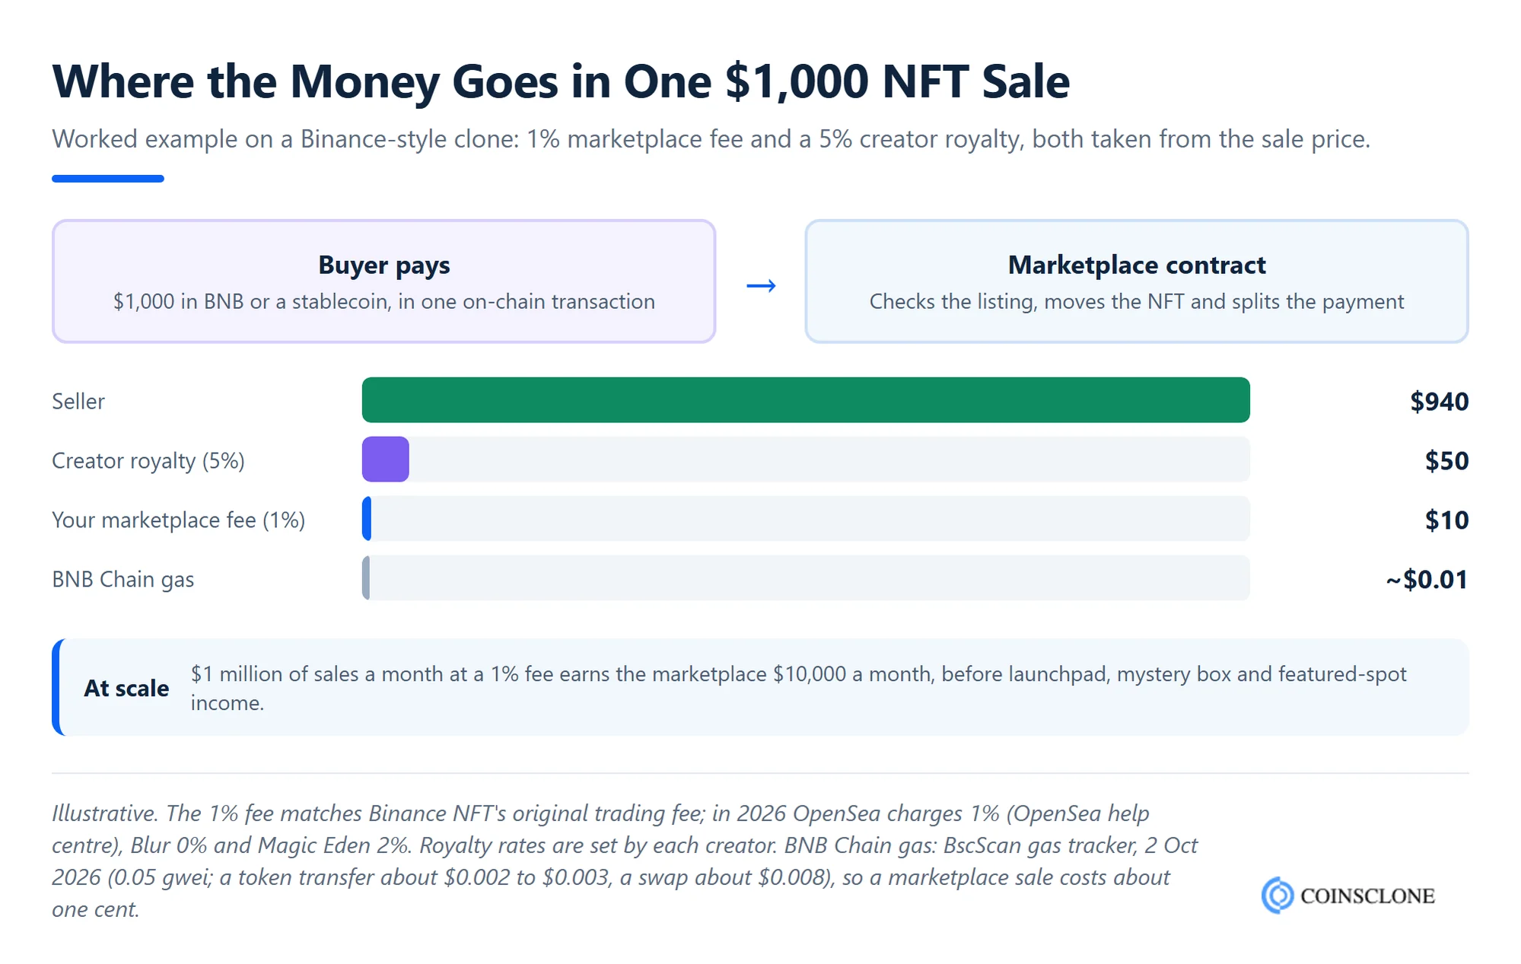Click the Coinsclone logo icon
The height and width of the screenshot is (964, 1521).
coord(1278,895)
